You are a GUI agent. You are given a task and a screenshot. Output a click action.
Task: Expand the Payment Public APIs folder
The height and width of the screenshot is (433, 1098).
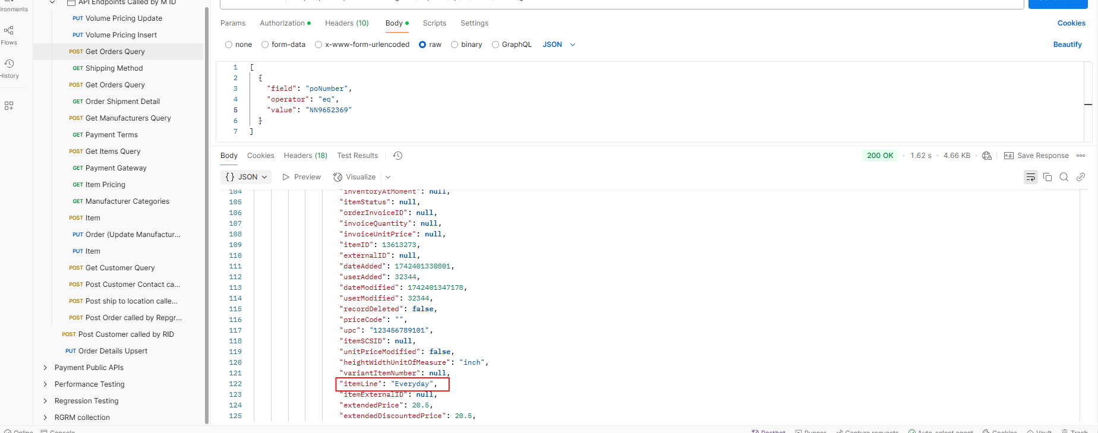(45, 368)
